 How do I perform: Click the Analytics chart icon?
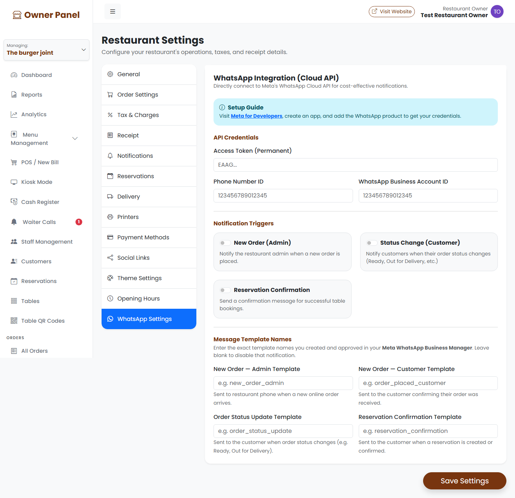coord(14,114)
